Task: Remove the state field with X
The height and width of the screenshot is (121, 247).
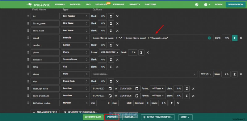Action: (x=241, y=74)
